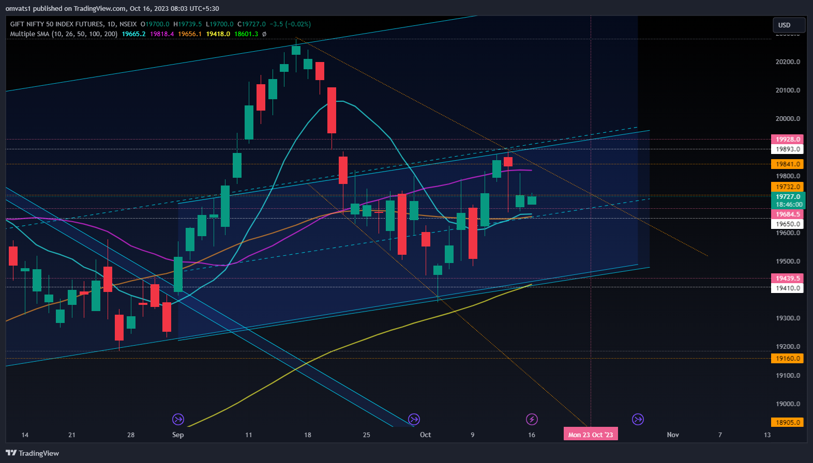
Task: Click the 20100.0 price axis label
Action: point(788,90)
